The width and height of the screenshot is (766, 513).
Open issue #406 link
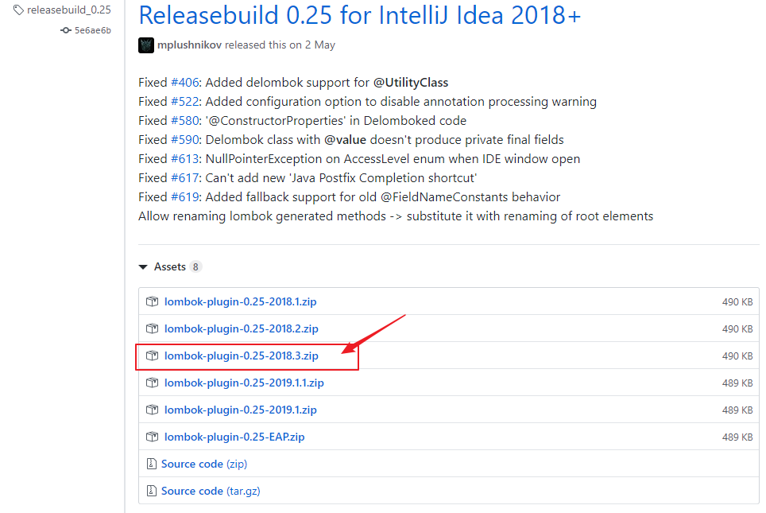pos(184,83)
